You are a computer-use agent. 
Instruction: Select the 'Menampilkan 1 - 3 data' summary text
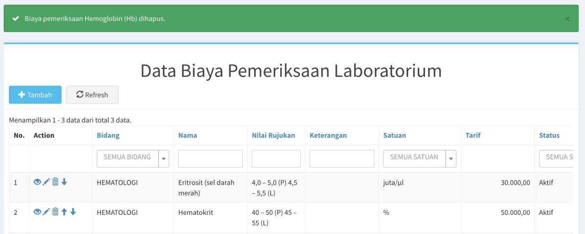click(x=70, y=120)
